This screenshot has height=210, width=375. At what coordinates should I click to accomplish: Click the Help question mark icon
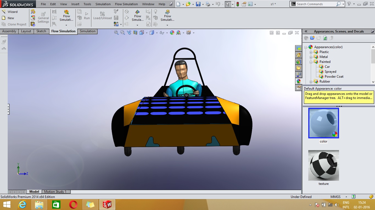pyautogui.click(x=349, y=4)
